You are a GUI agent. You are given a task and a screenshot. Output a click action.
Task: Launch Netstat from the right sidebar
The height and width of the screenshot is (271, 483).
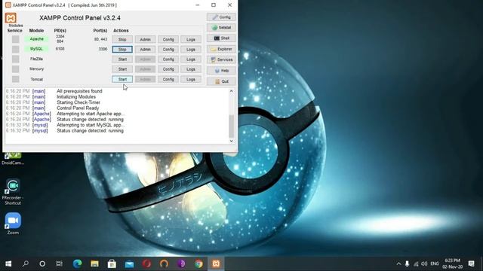(221, 28)
